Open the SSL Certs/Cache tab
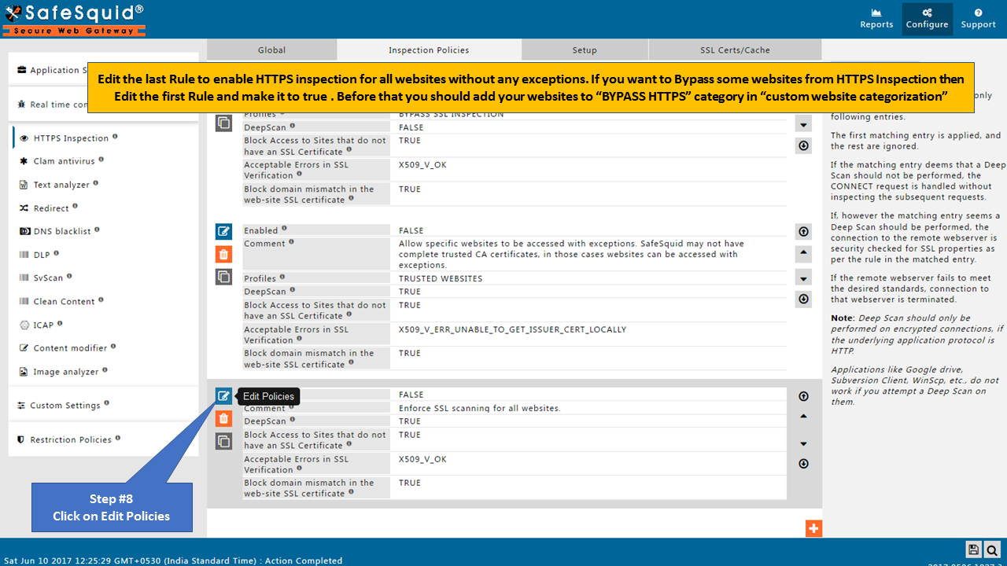Image resolution: width=1007 pixels, height=566 pixels. coord(735,50)
